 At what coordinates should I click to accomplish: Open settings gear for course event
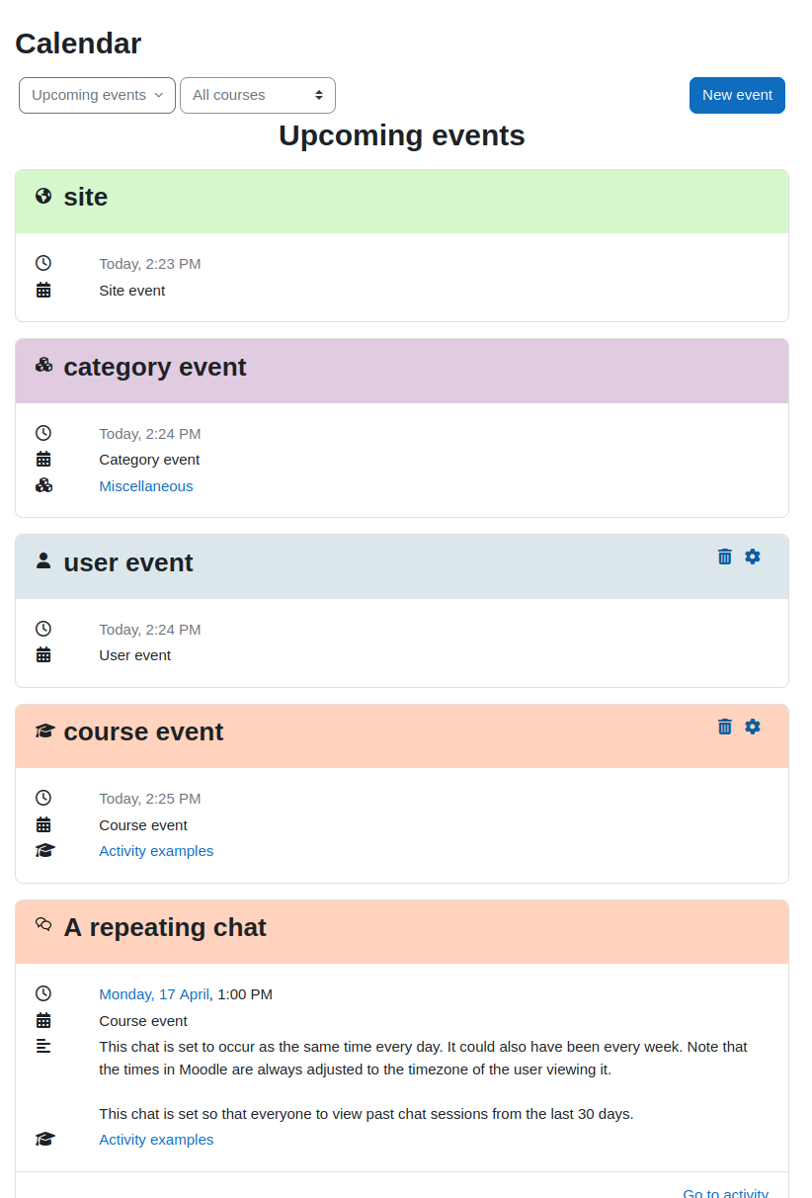click(x=753, y=727)
